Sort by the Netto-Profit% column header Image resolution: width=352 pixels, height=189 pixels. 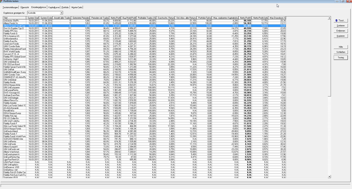click(x=245, y=18)
